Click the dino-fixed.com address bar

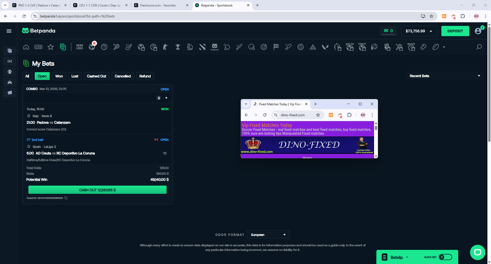293,115
